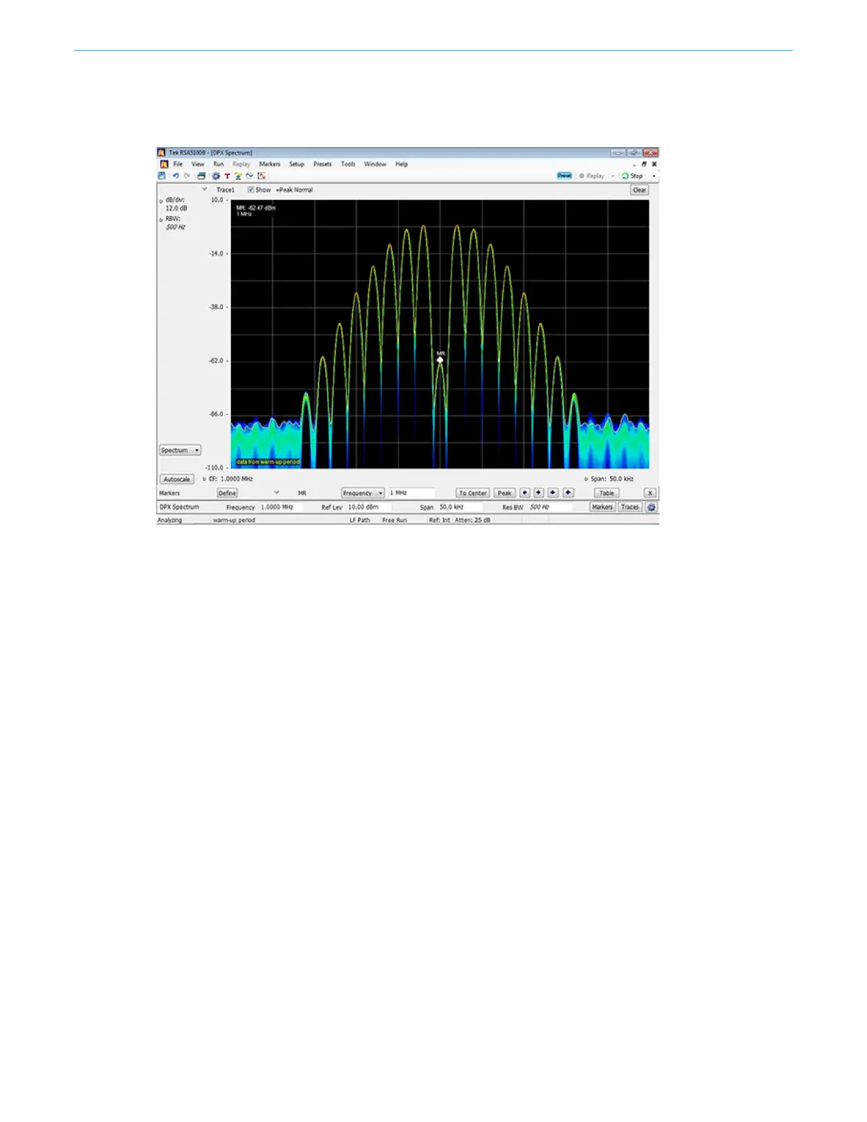
Task: Click the rightmost icon in left toolbar group
Action: coord(261,176)
